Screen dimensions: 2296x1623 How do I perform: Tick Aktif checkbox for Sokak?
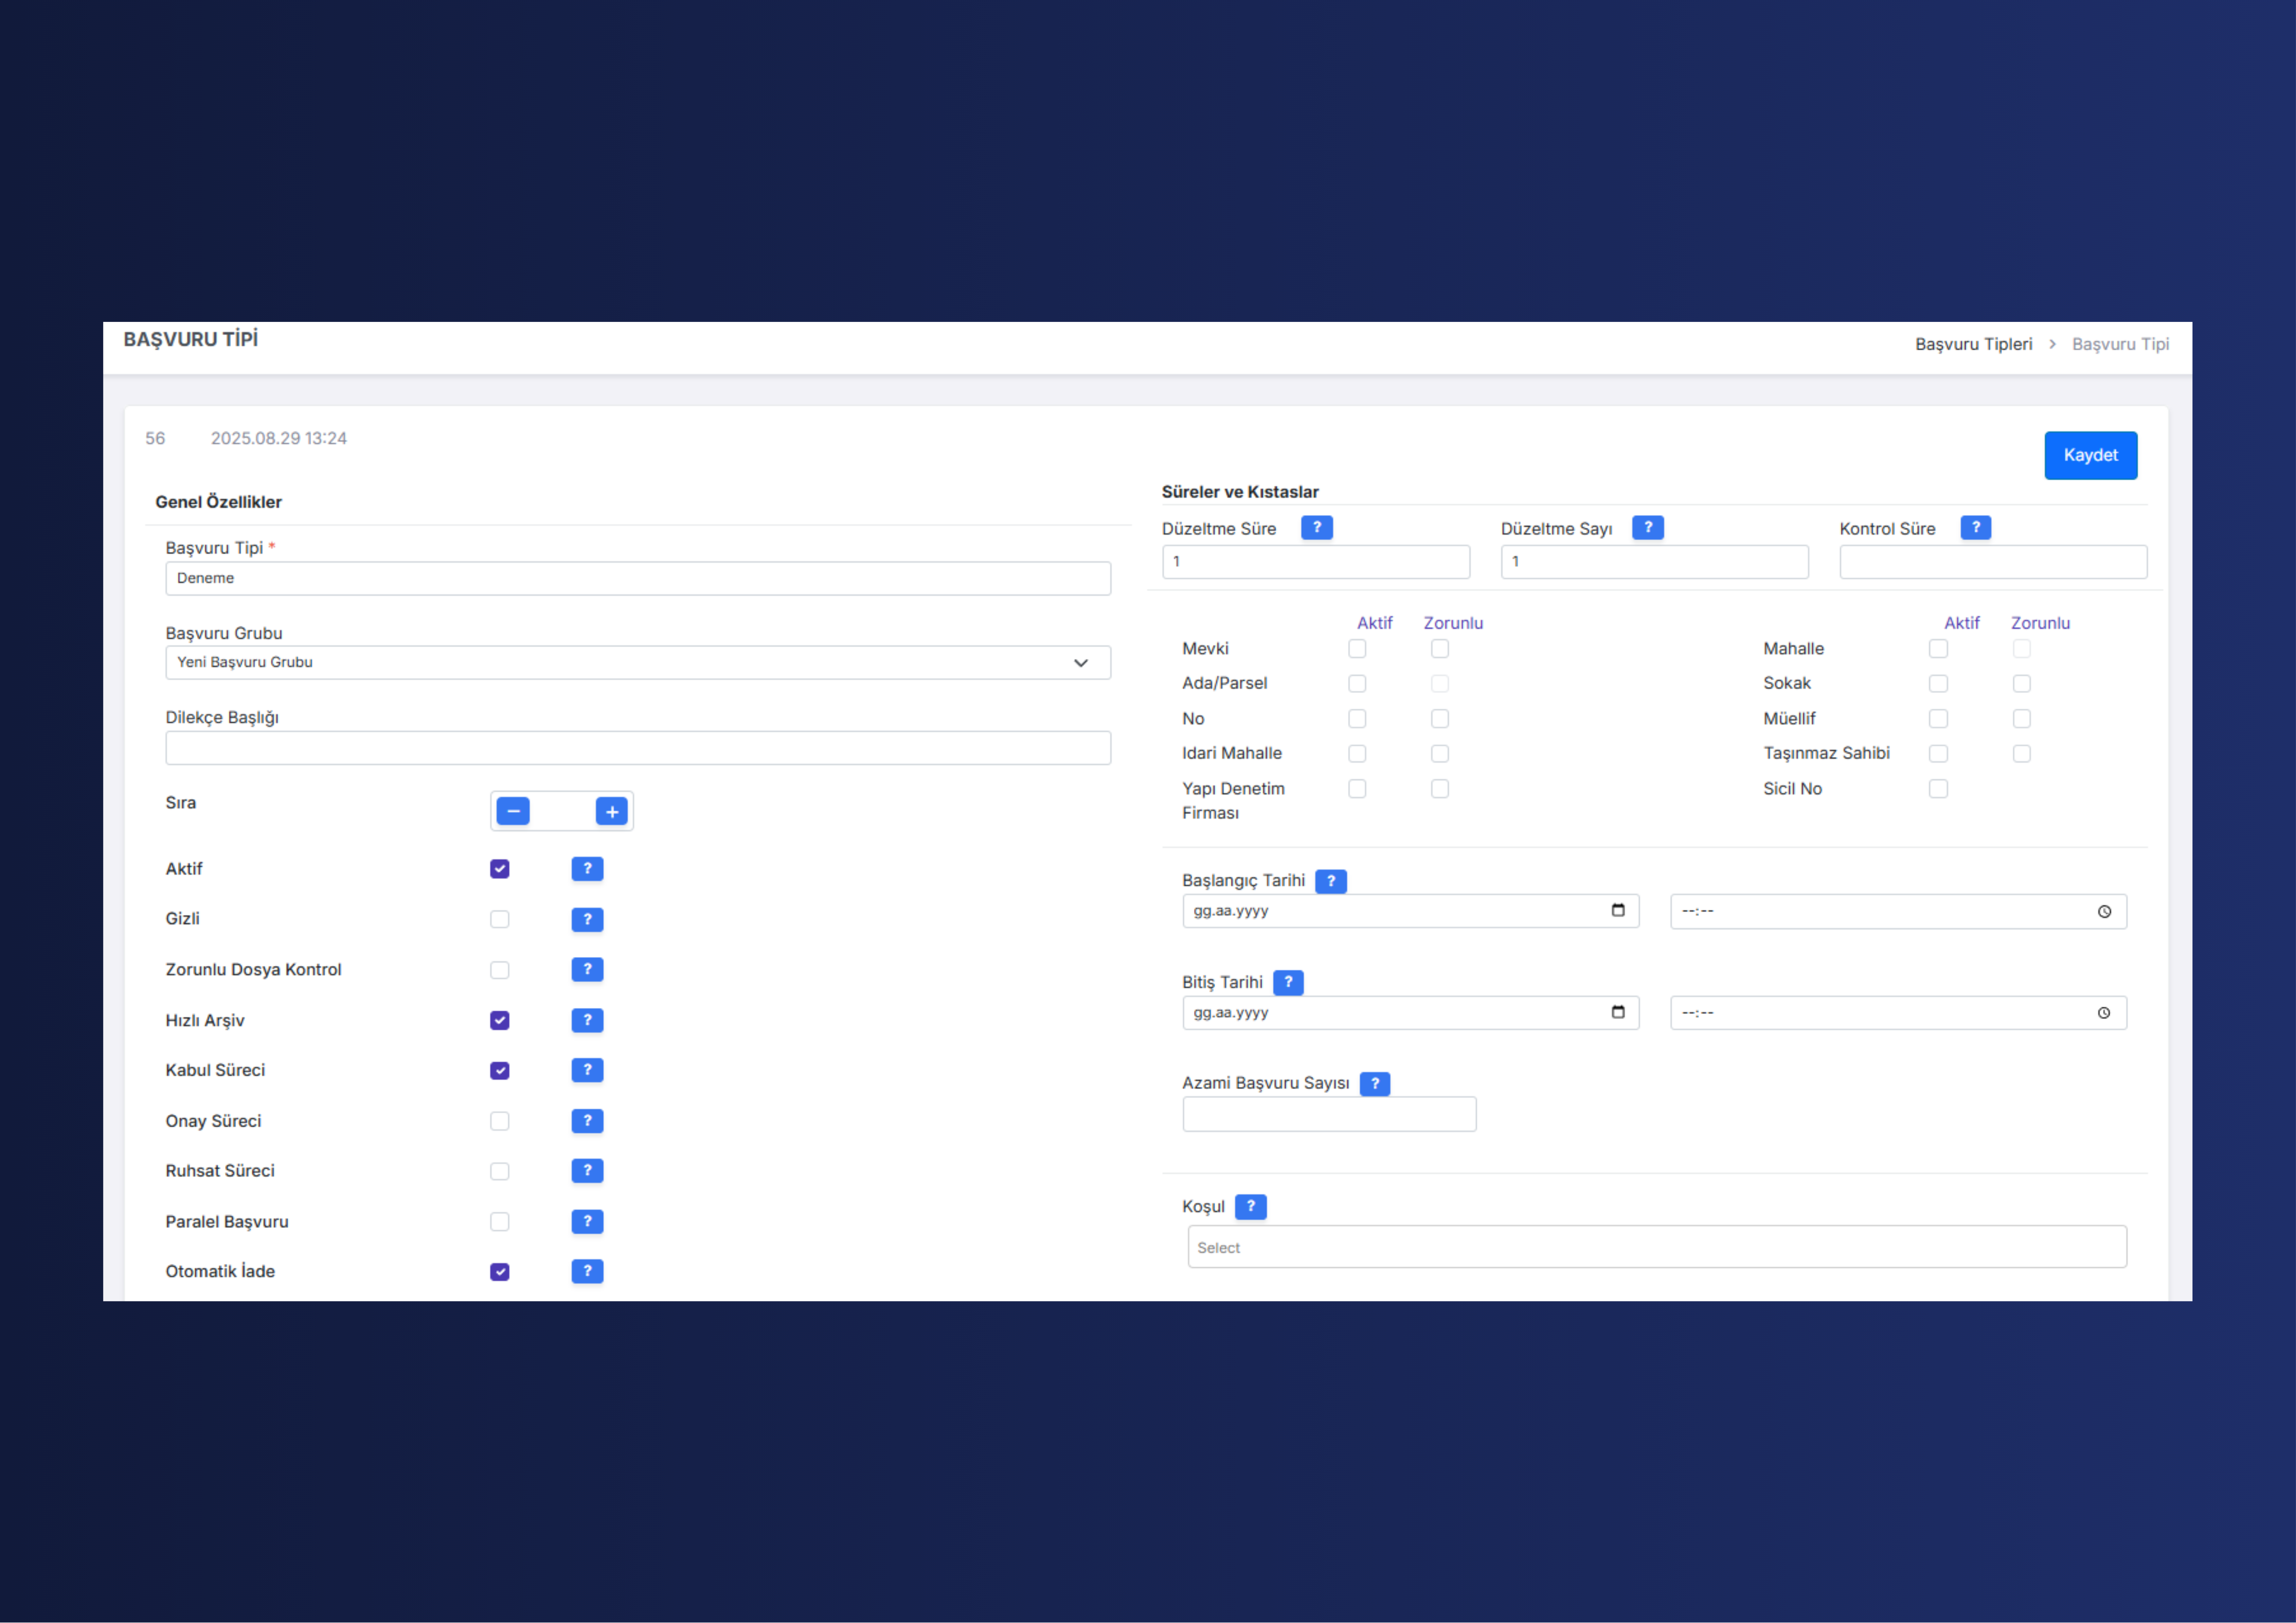point(1939,684)
